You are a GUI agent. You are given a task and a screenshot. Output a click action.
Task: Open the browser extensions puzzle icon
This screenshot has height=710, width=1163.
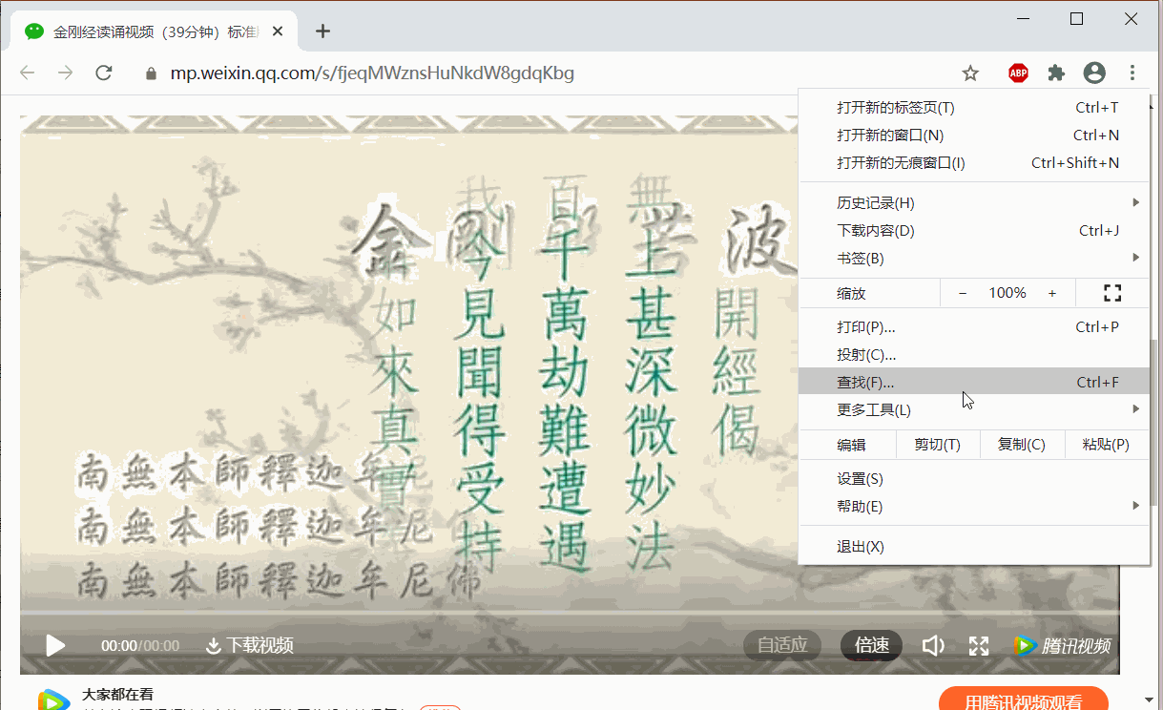coord(1055,73)
